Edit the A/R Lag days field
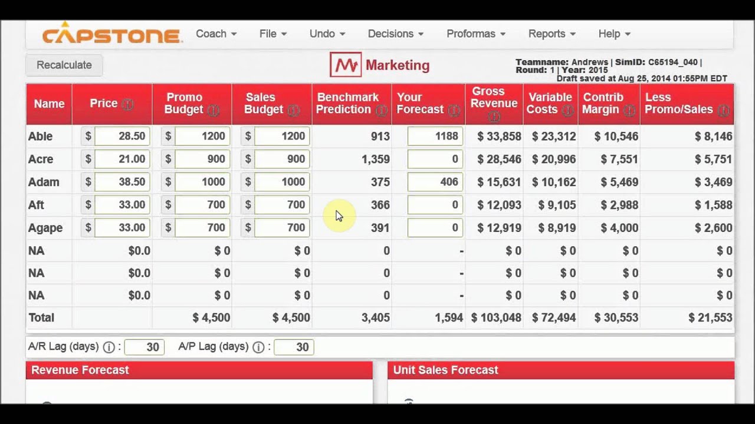 click(145, 347)
